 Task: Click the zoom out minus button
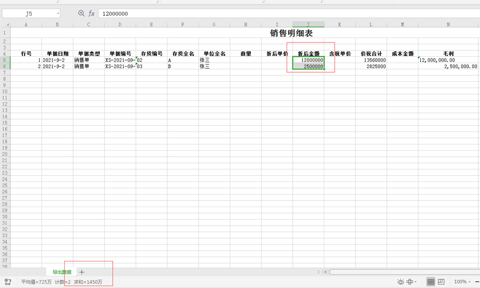[x=477, y=282]
